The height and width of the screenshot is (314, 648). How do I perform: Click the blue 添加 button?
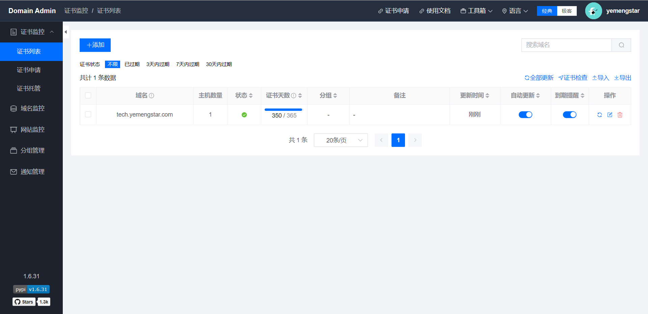tap(95, 45)
